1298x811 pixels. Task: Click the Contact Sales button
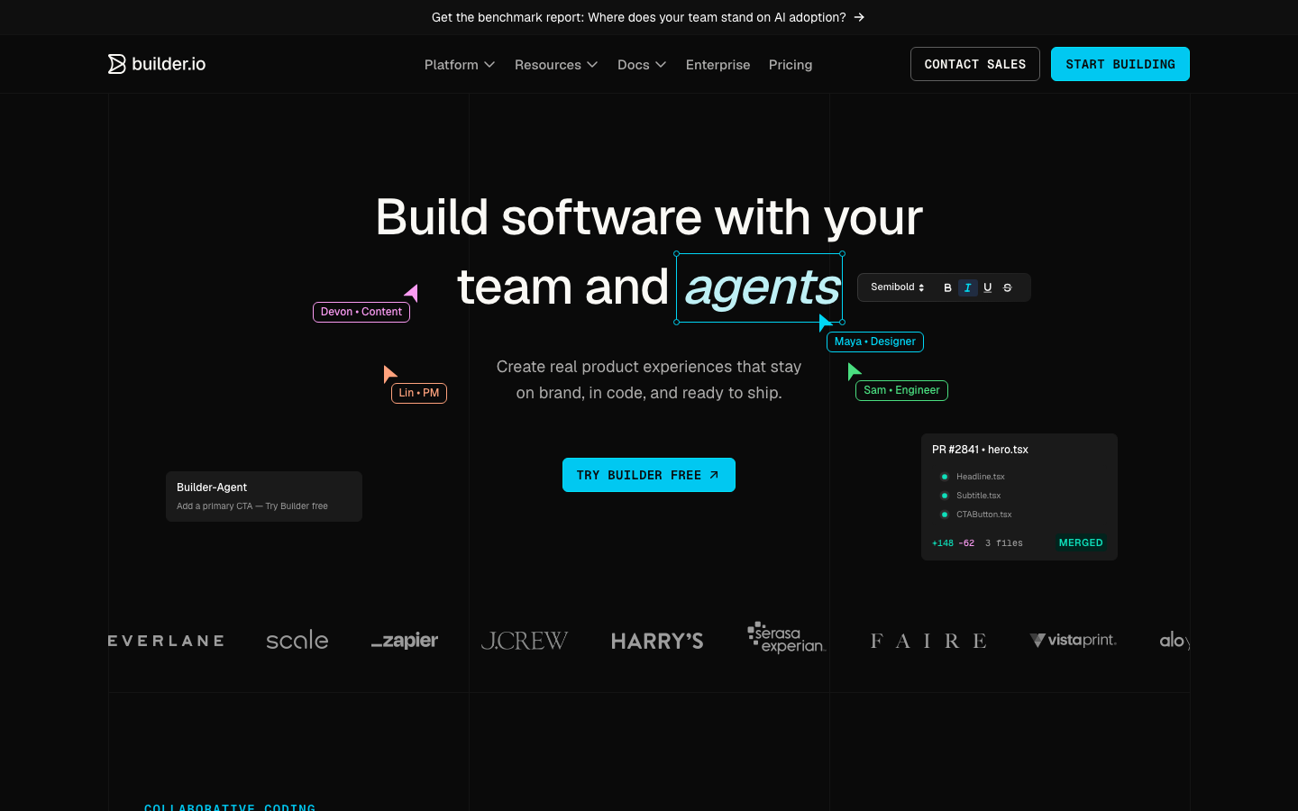975,64
